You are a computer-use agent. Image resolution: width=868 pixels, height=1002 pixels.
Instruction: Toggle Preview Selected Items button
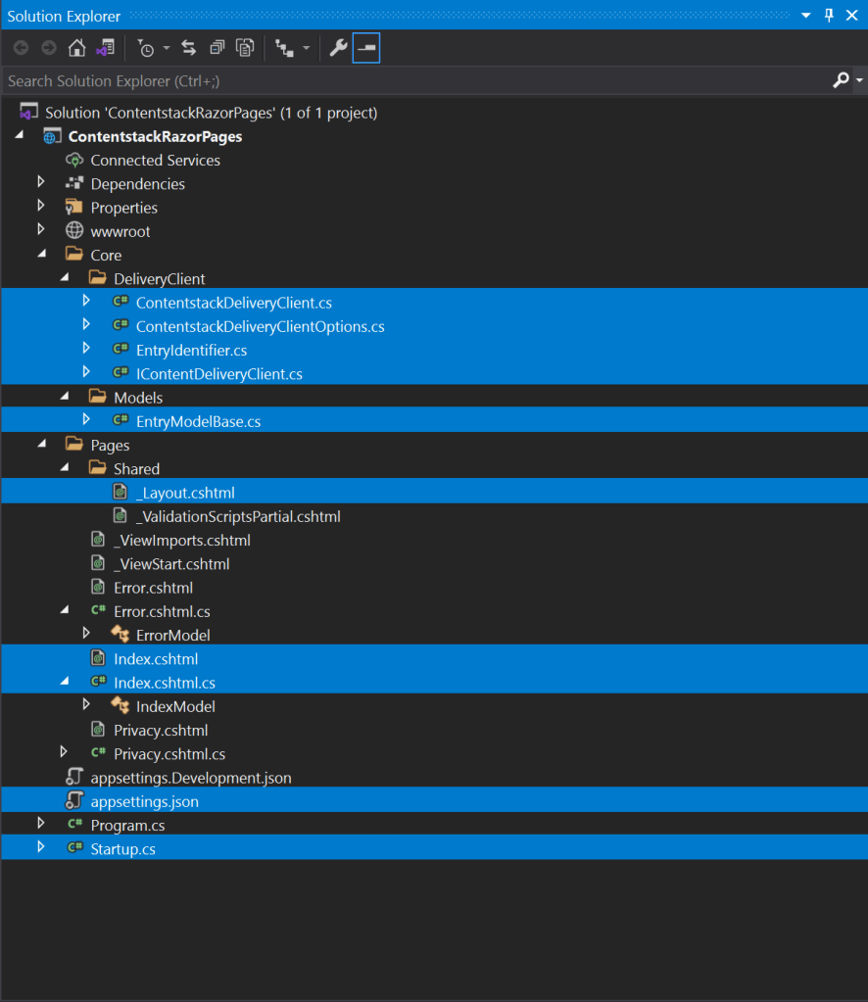366,48
